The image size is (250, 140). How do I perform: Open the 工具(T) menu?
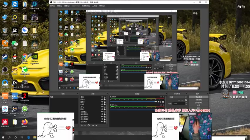(95, 6)
